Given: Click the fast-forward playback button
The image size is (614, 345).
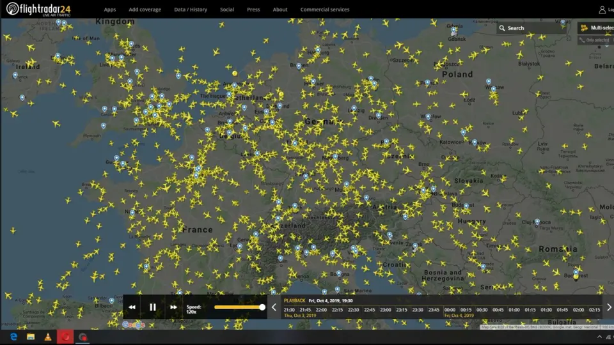Looking at the screenshot, I should pyautogui.click(x=173, y=307).
